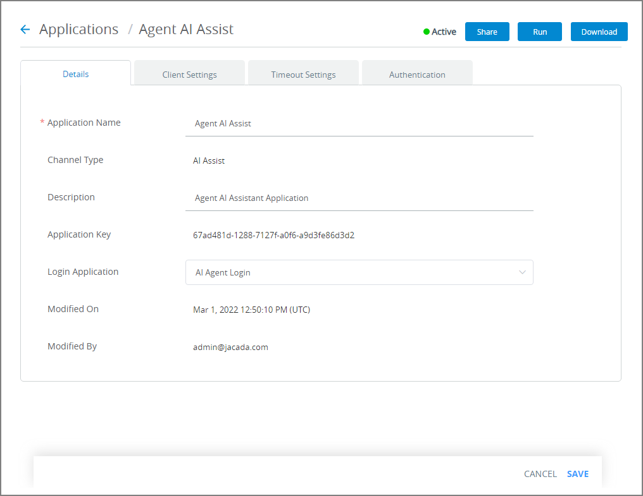
Task: Select the Details tab
Action: tap(75, 74)
